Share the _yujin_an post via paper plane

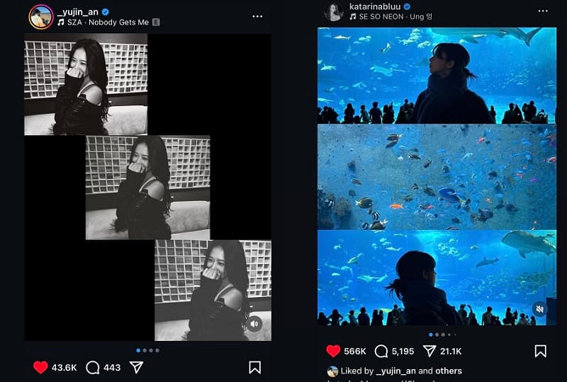click(137, 367)
